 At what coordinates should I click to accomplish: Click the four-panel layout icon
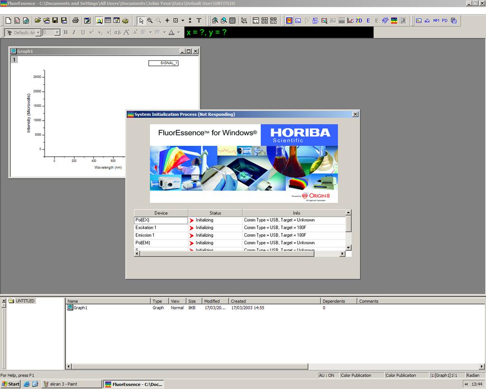[x=273, y=20]
